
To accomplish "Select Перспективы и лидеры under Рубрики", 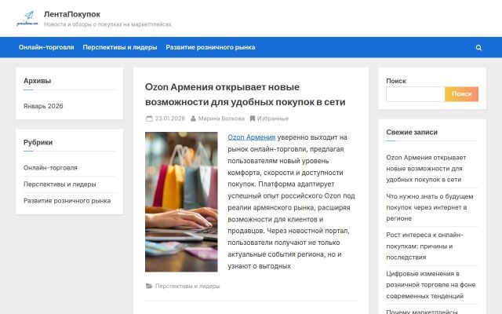I will point(60,184).
